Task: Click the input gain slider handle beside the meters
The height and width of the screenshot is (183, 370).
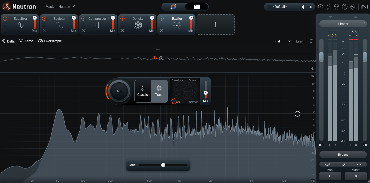Action: coord(321,57)
